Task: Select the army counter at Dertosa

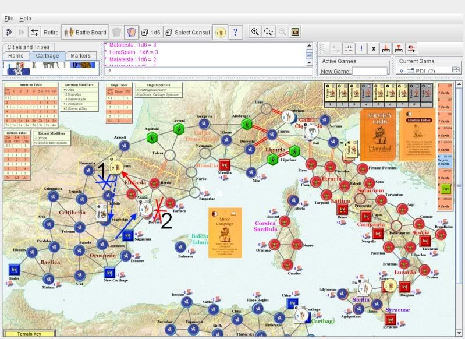Action: pyautogui.click(x=145, y=209)
